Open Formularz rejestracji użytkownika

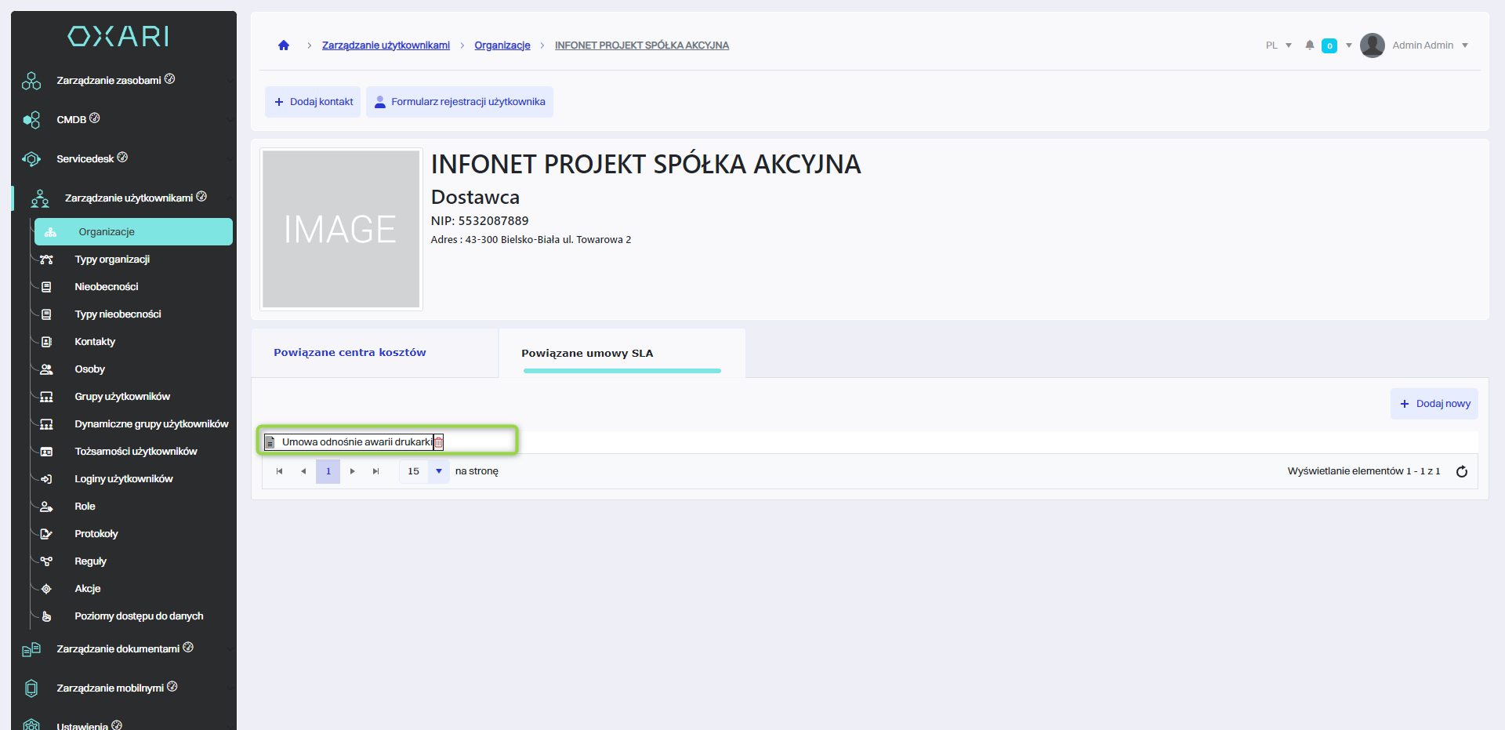point(459,102)
